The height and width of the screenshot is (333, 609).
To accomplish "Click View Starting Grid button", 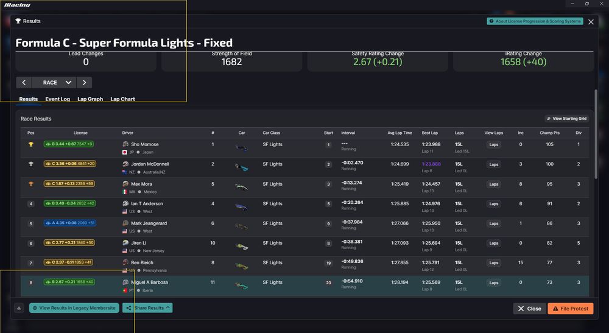I will click(566, 118).
